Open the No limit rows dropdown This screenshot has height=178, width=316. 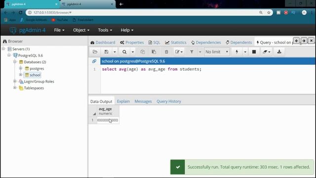(x=217, y=52)
